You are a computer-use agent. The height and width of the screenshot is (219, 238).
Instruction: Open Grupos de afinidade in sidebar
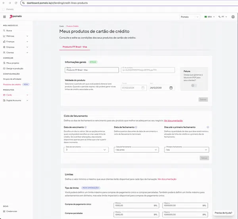pyautogui.click(x=12, y=79)
